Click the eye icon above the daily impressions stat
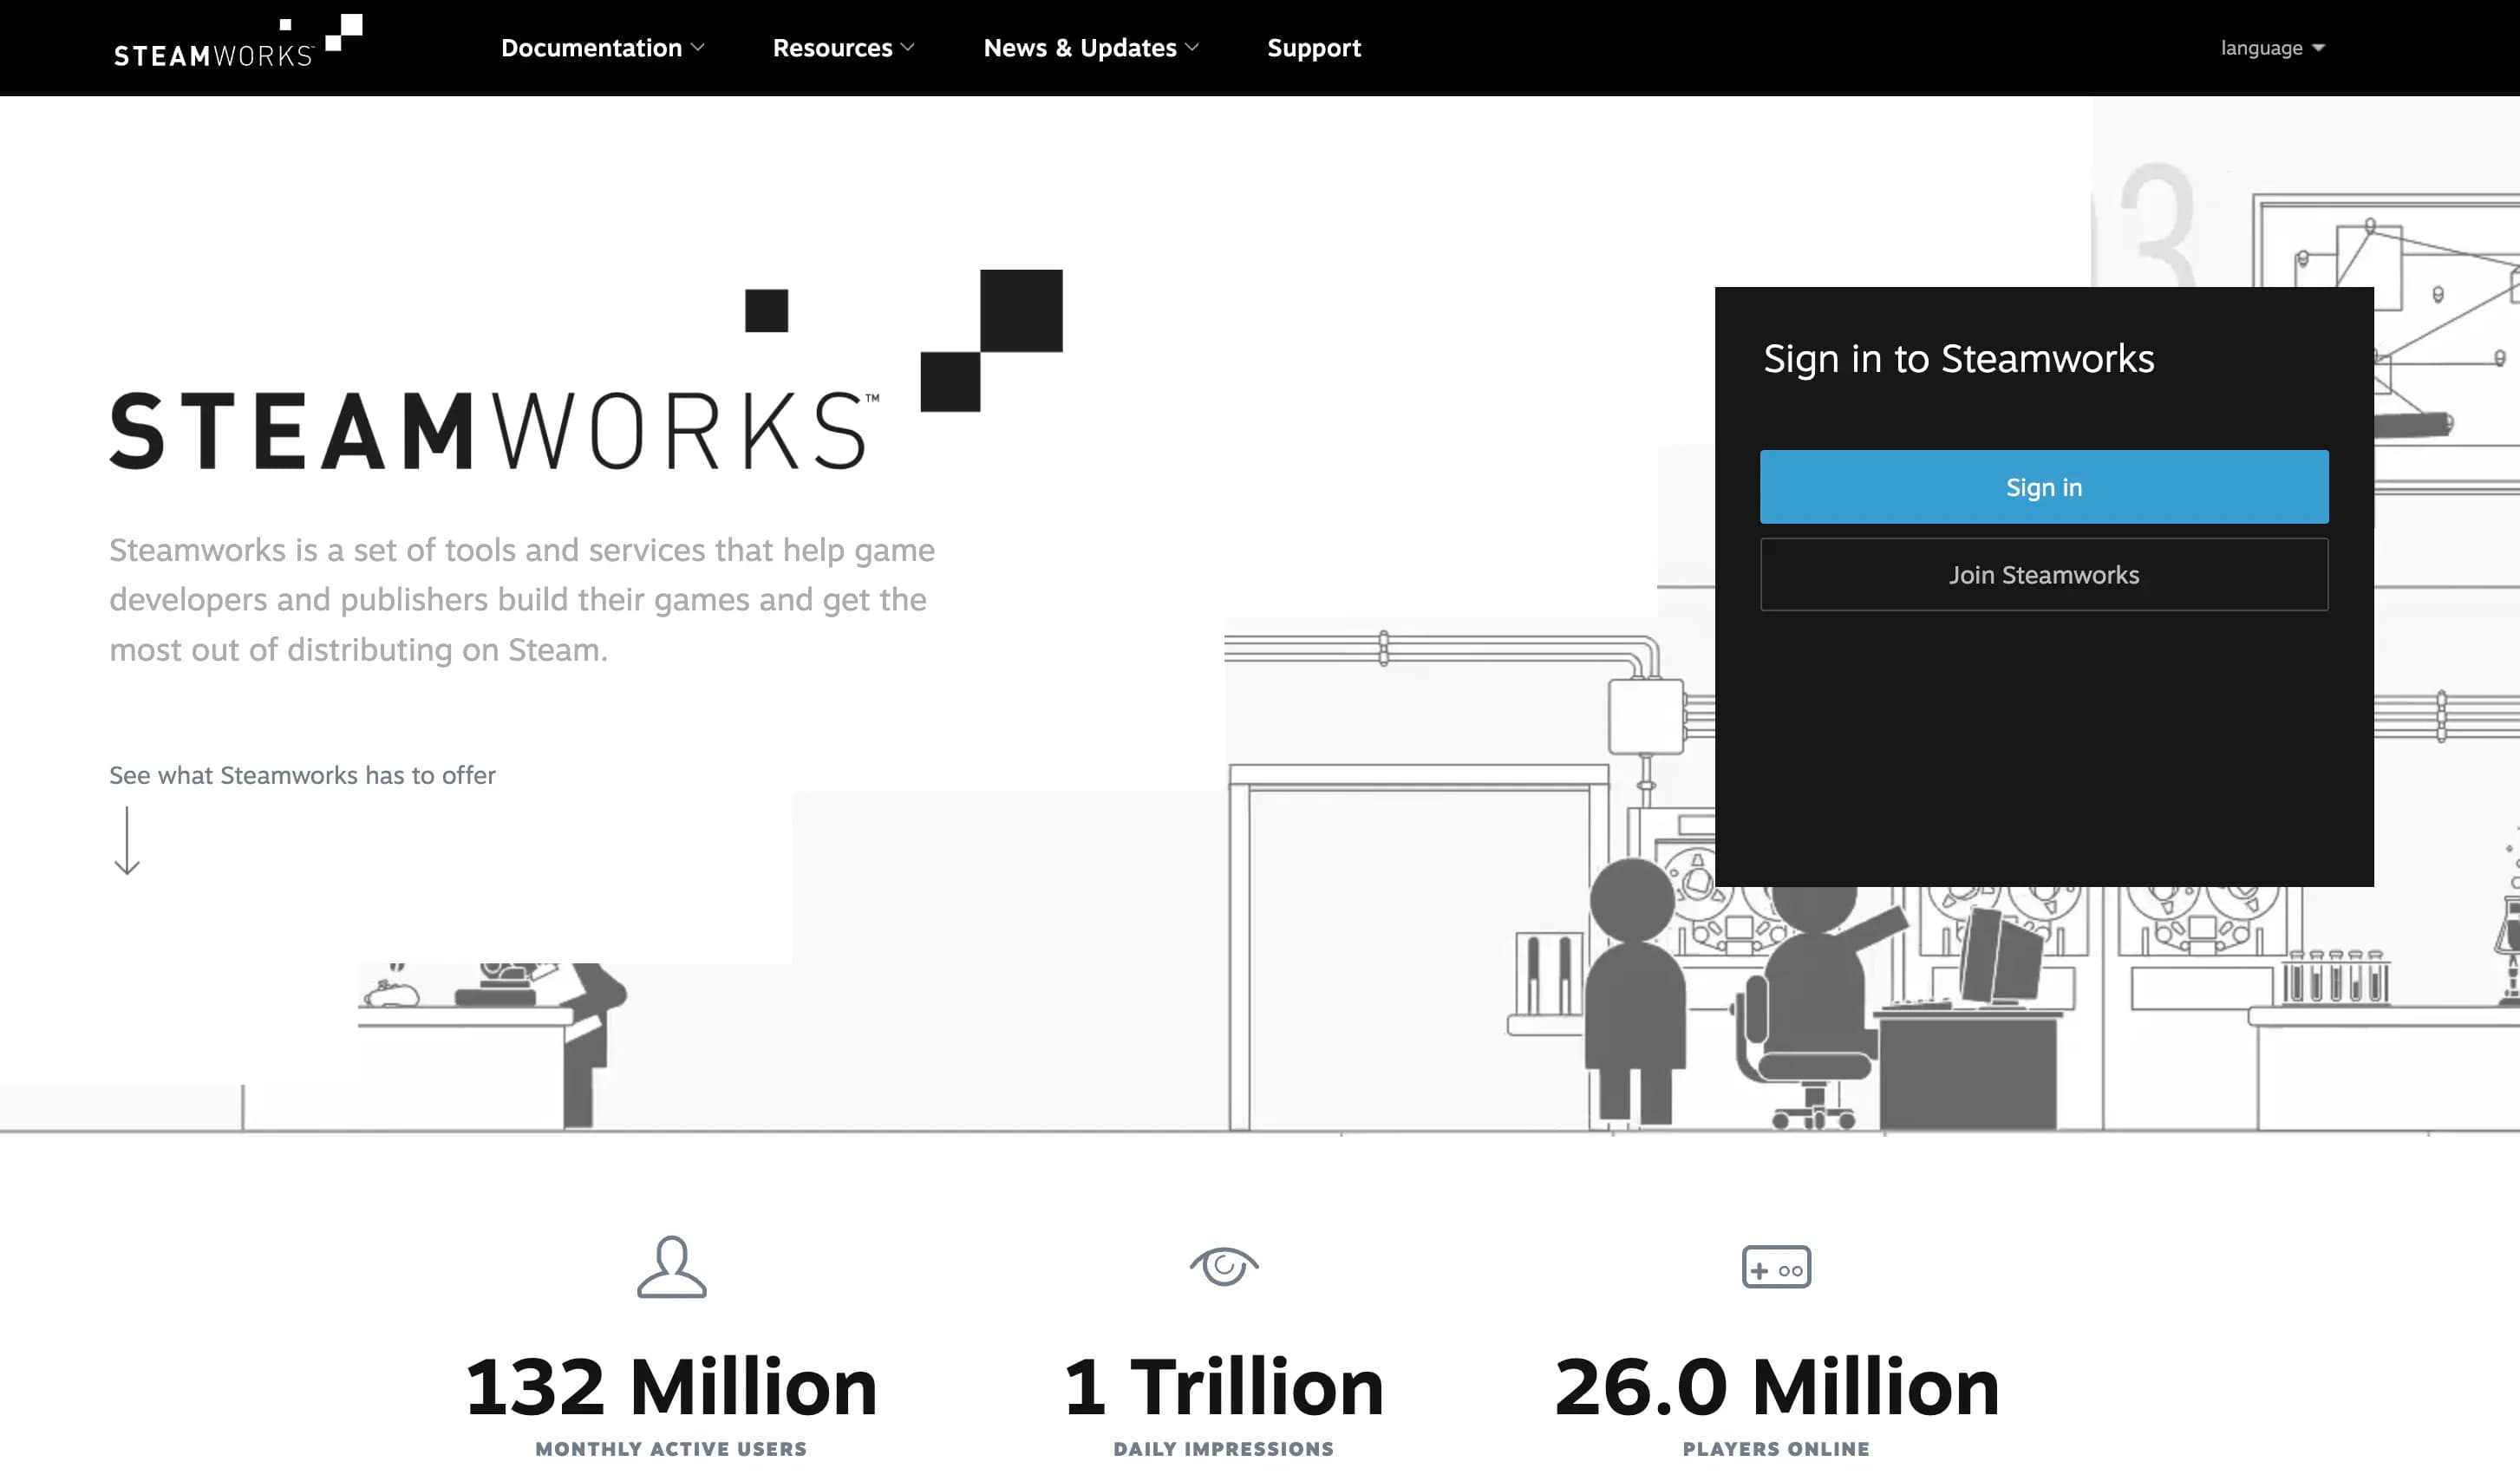2520x1481 pixels. click(1222, 1267)
